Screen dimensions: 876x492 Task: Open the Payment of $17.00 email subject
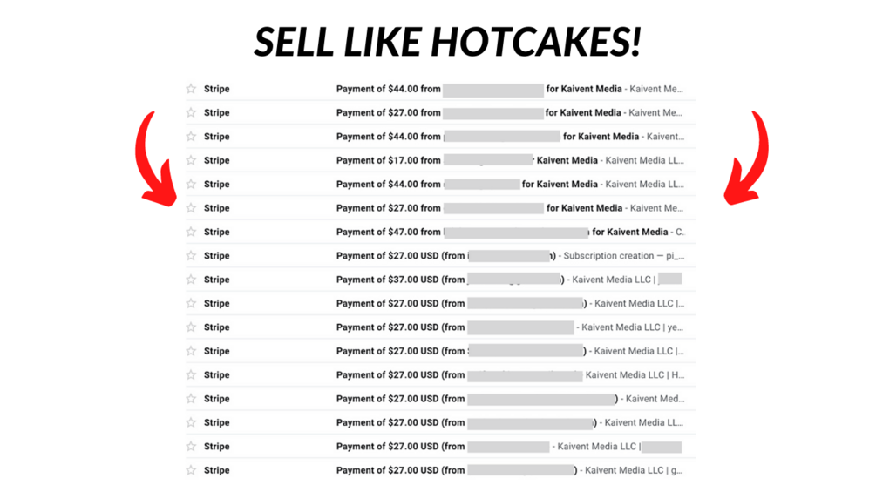pyautogui.click(x=388, y=160)
